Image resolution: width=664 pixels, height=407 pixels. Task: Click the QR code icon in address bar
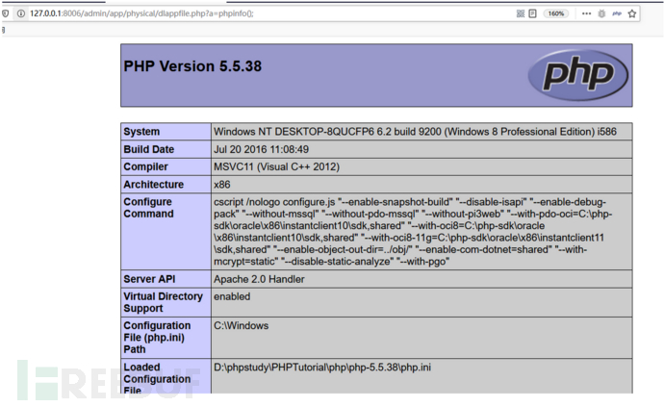coord(521,13)
